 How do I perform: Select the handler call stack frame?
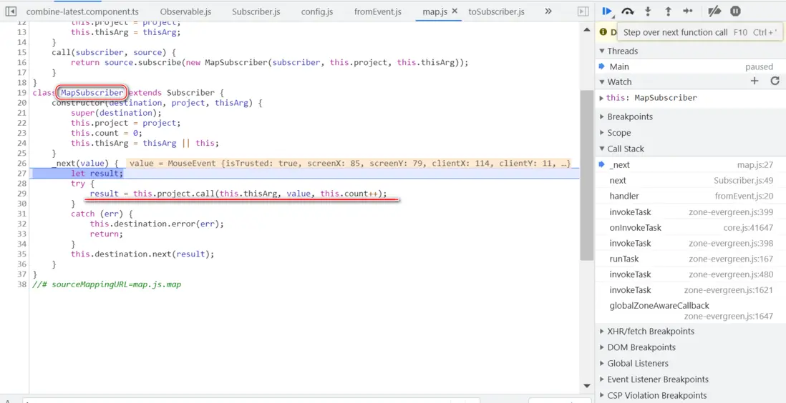tap(624, 196)
